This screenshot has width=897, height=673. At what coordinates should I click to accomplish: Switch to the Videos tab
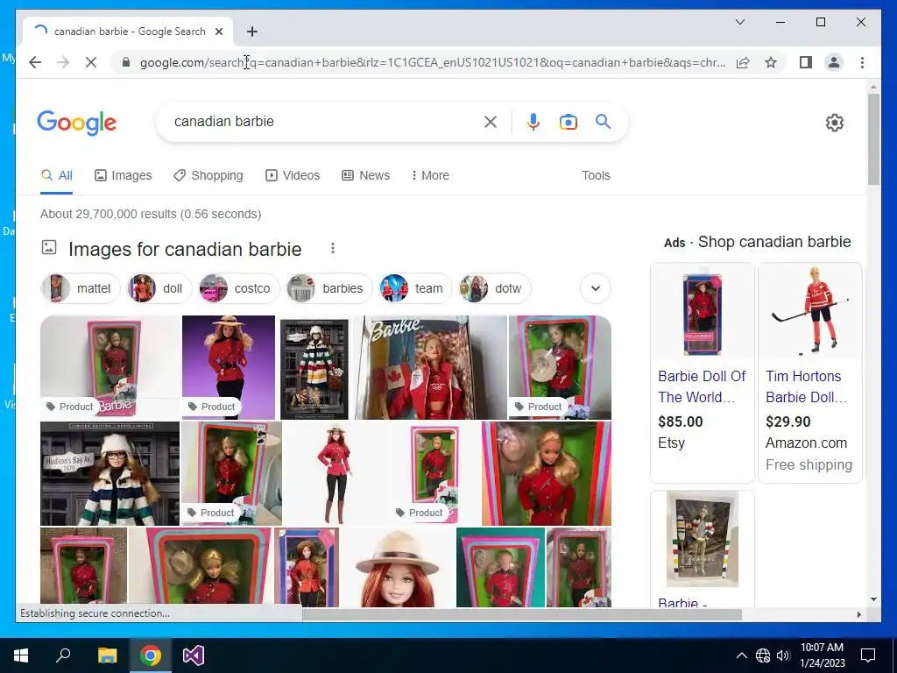coord(293,175)
